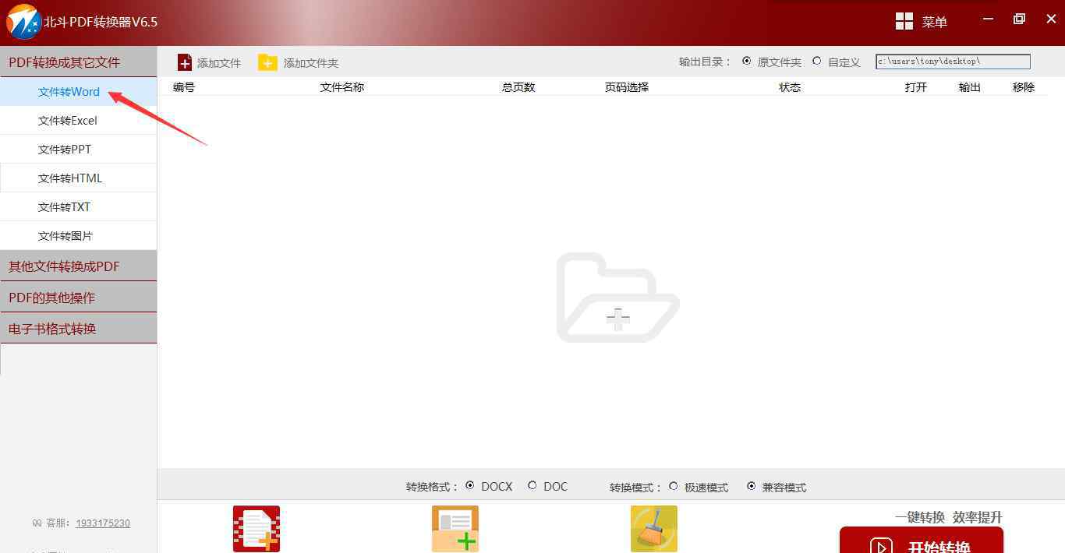
Task: Open the 菜单 text button
Action: point(935,22)
